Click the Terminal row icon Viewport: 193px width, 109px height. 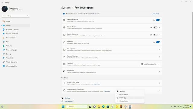click(64, 64)
